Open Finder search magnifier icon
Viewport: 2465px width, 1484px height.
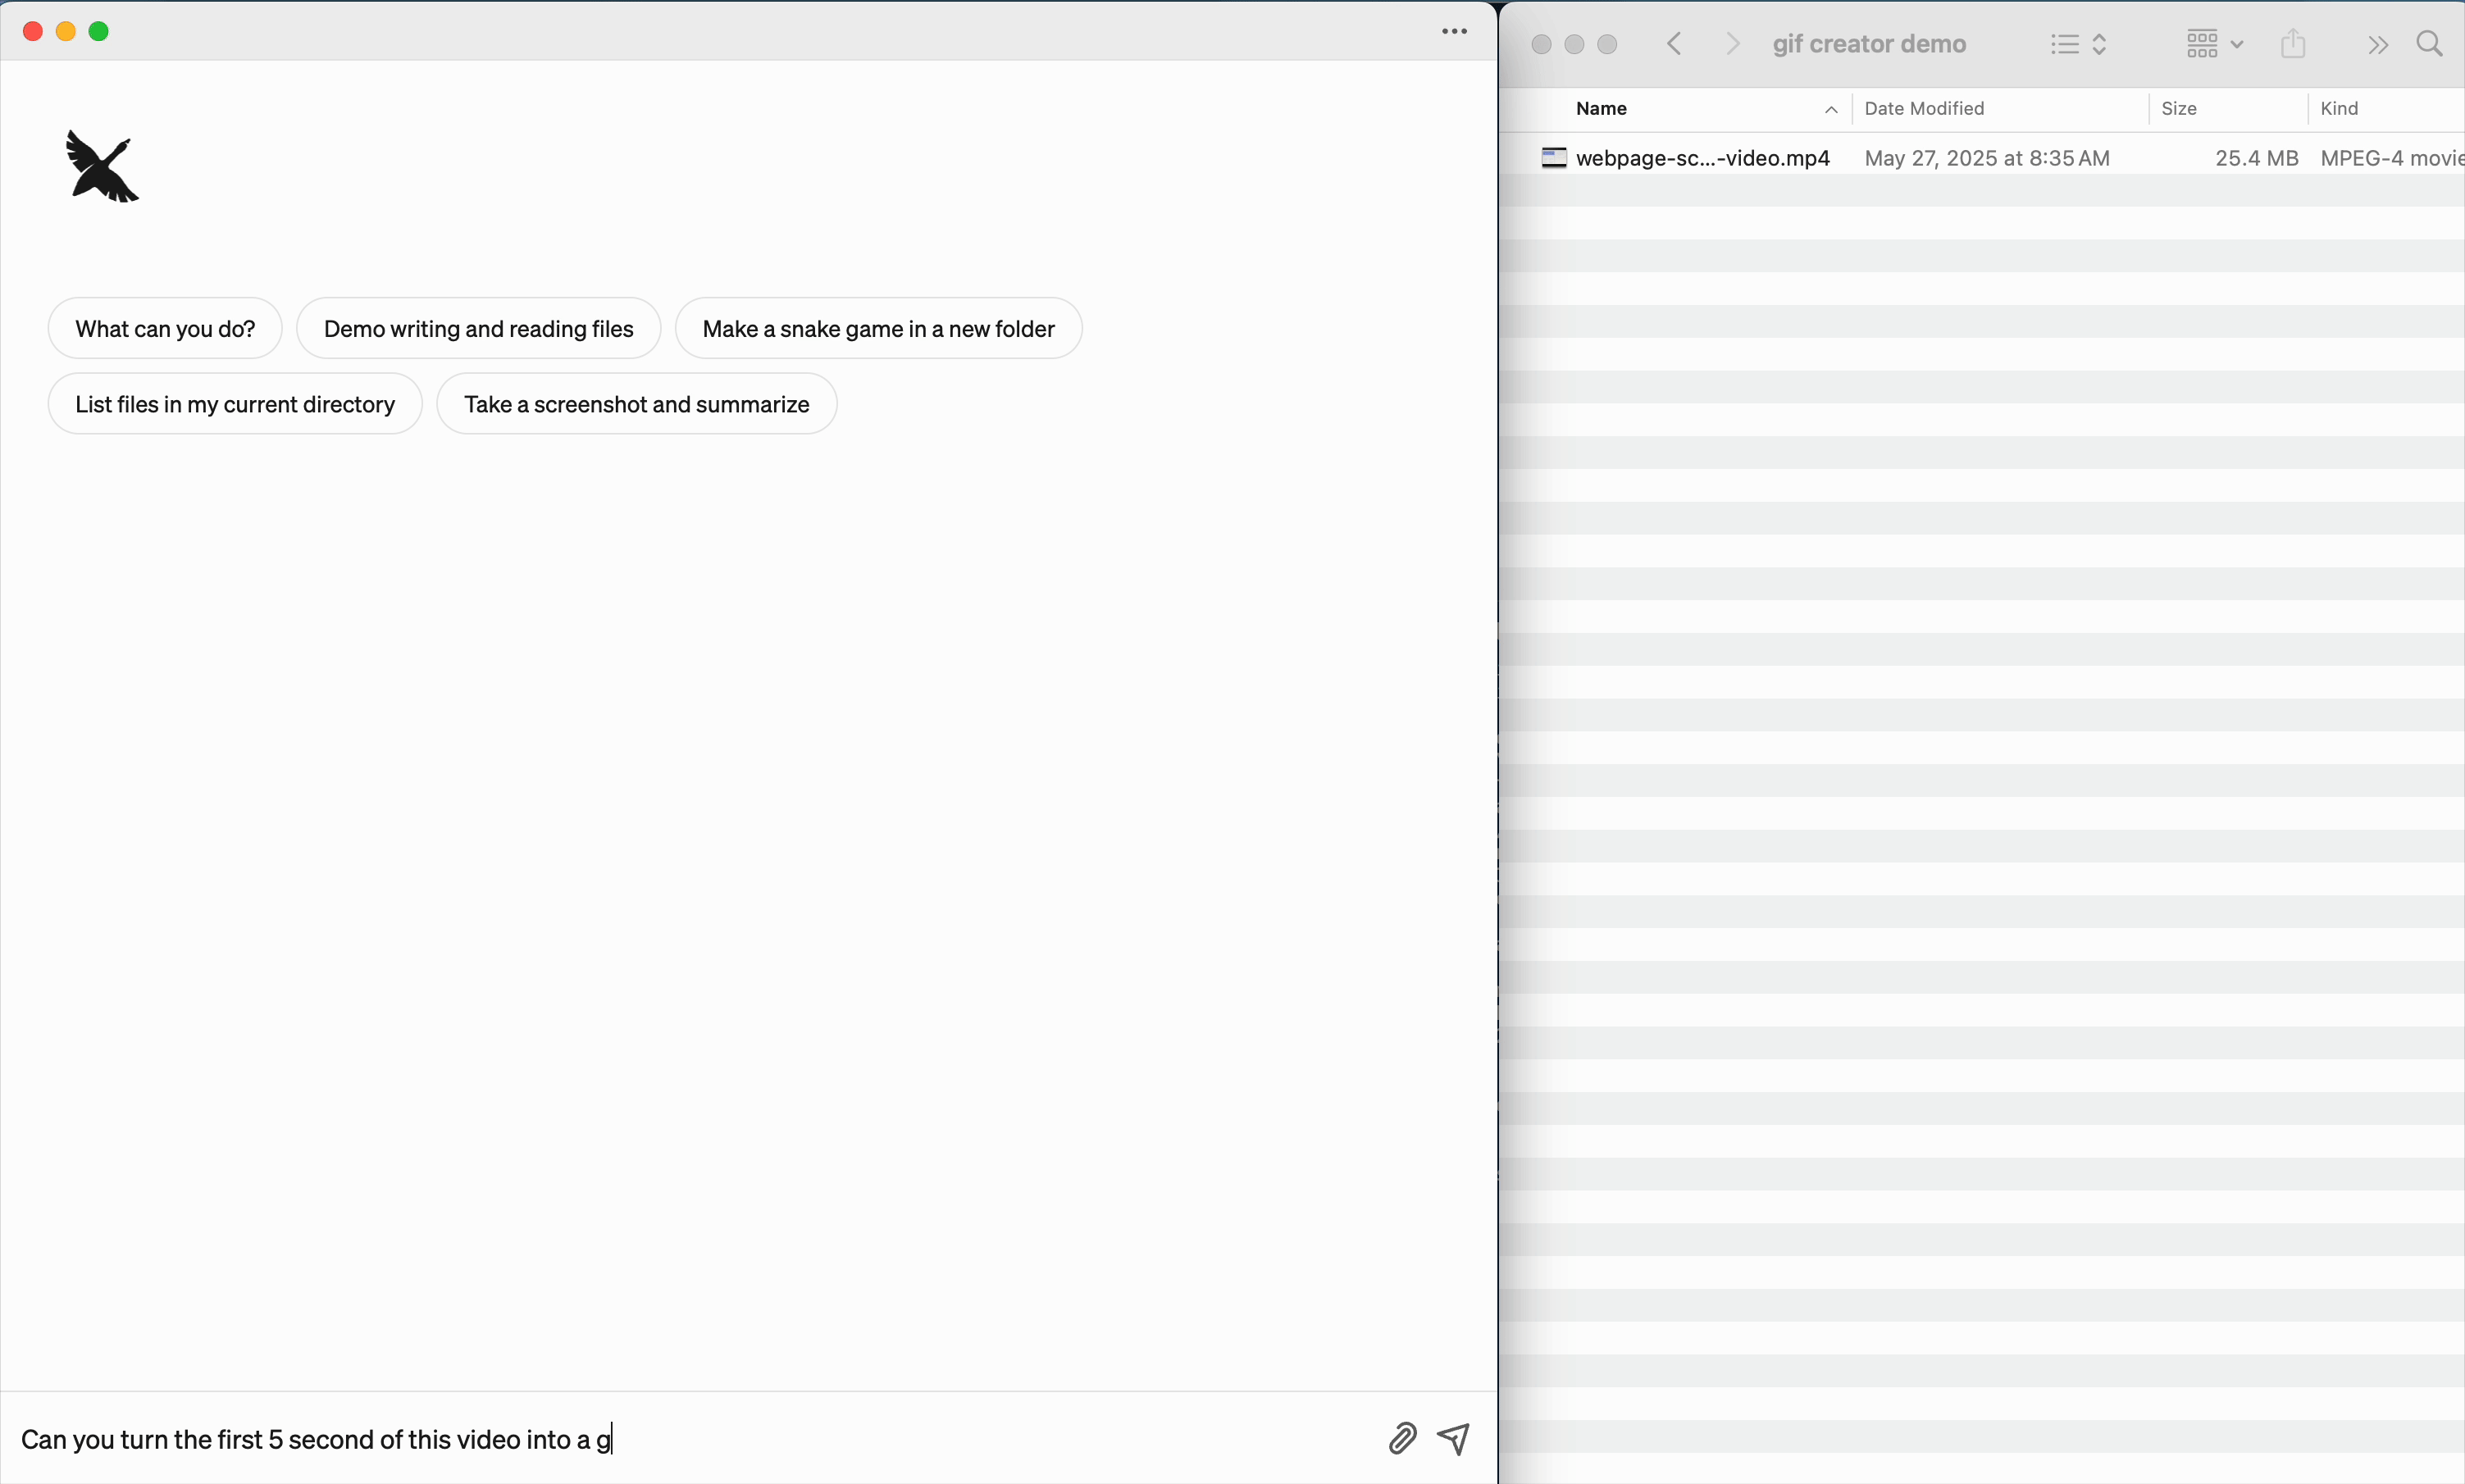coord(2429,44)
